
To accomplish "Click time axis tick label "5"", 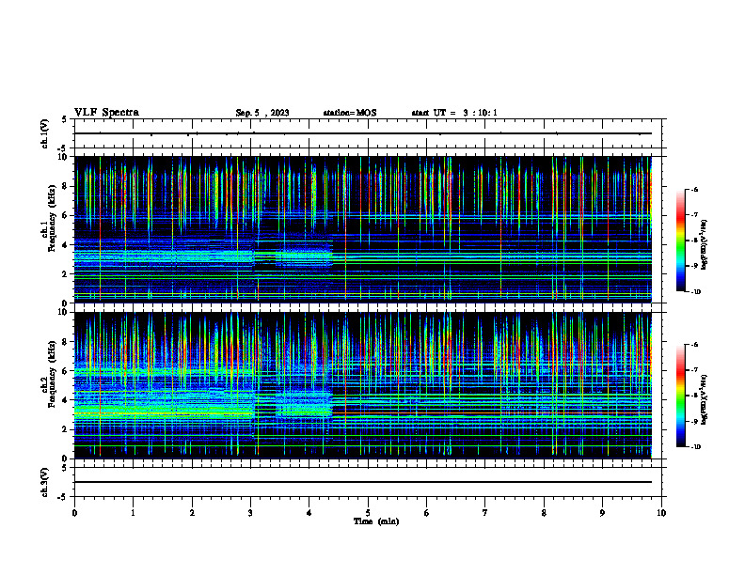I will click(368, 513).
